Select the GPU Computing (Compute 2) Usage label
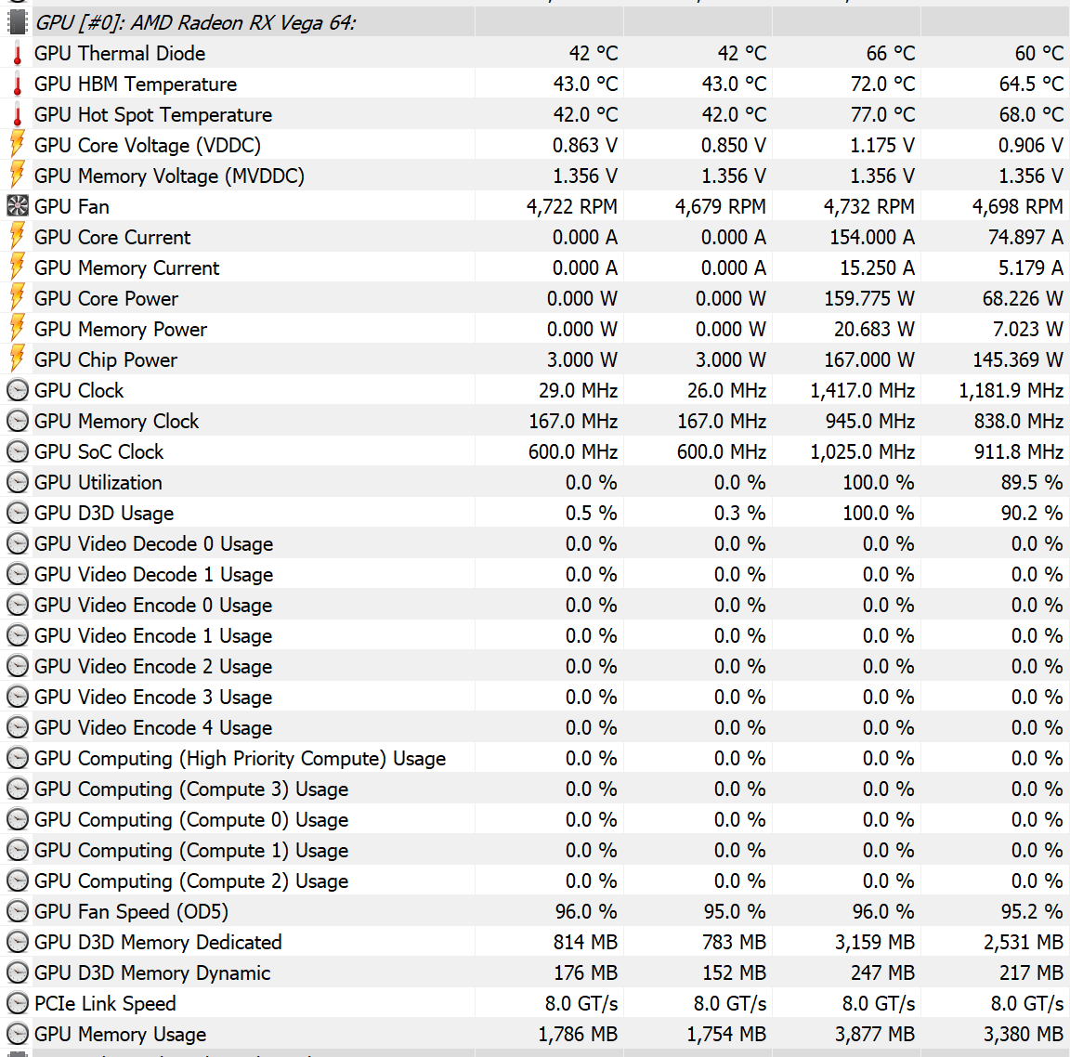Image resolution: width=1070 pixels, height=1057 pixels. coord(191,881)
